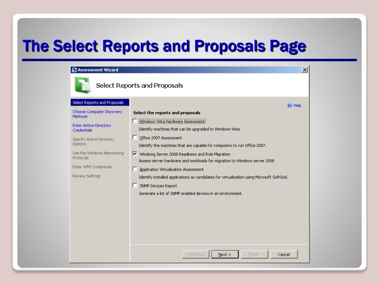
Task: Click the Cancel button
Action: click(284, 254)
